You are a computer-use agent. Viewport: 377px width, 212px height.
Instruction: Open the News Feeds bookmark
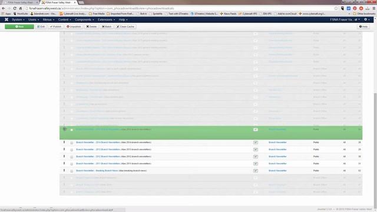[x=228, y=14]
